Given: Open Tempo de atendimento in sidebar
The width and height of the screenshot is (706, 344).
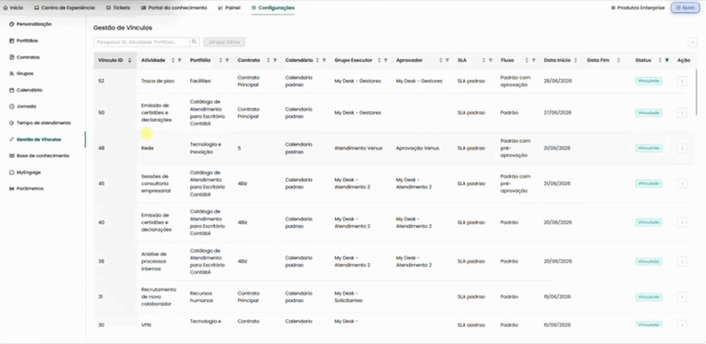Looking at the screenshot, I should tap(40, 123).
